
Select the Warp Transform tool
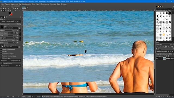pos(15,8)
